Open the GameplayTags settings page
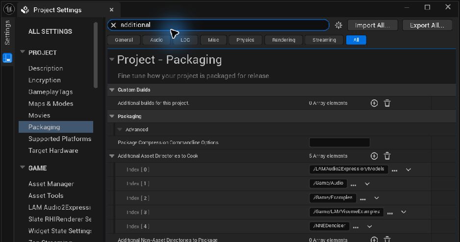The width and height of the screenshot is (460, 242). point(51,92)
